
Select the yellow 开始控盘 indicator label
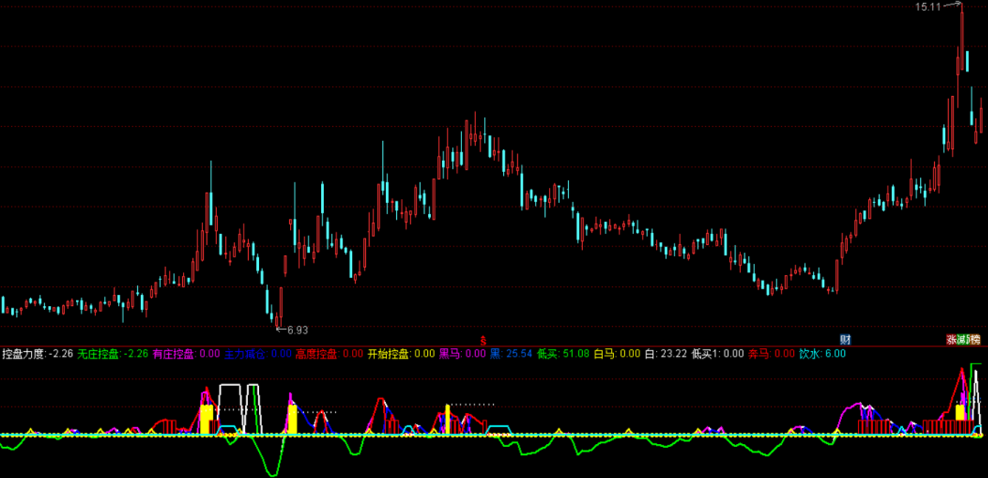(389, 354)
